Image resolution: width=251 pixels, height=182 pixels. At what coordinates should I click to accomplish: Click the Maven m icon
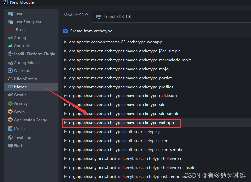coord(10,87)
